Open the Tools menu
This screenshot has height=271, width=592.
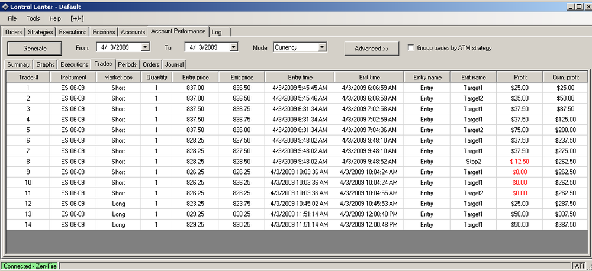(33, 18)
